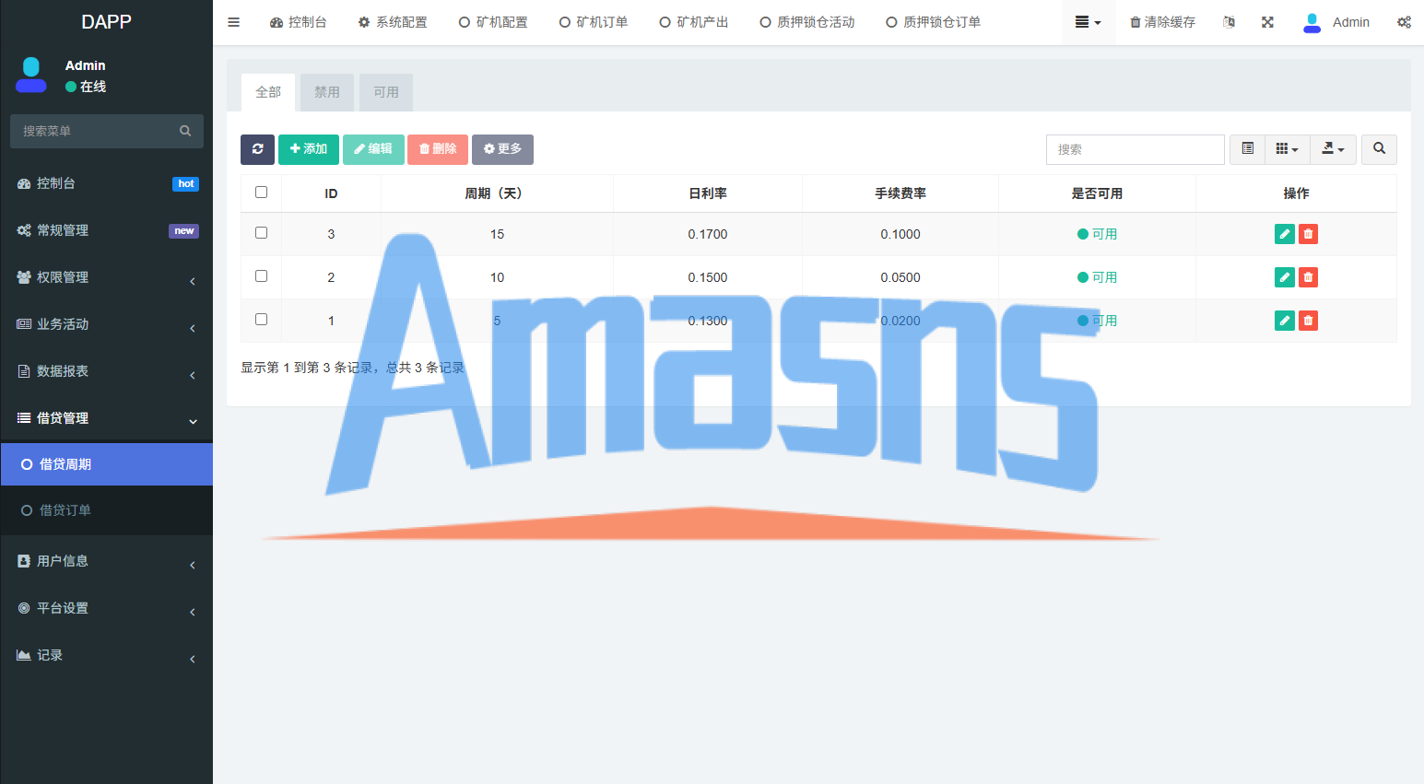Viewport: 1424px width, 784px height.
Task: Toggle the 可用 status for row ID 2
Action: pyautogui.click(x=1097, y=277)
